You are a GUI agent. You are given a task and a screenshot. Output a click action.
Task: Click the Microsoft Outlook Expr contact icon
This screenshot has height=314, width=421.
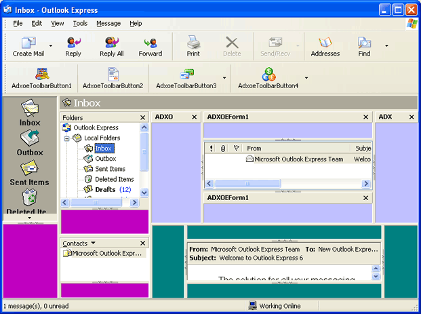click(67, 253)
